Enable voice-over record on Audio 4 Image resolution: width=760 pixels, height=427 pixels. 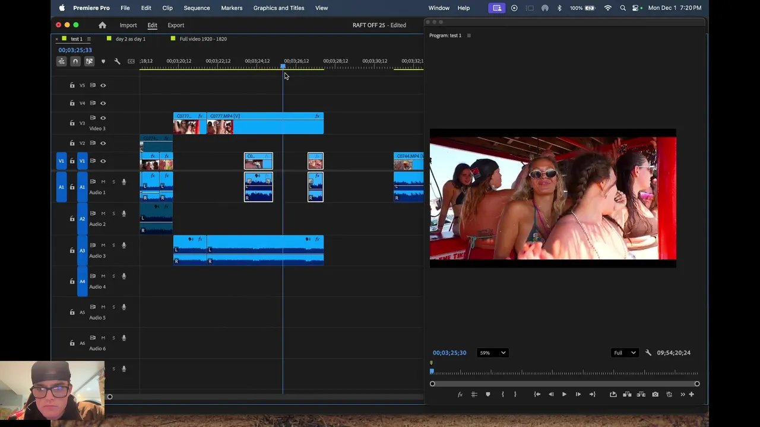[123, 276]
